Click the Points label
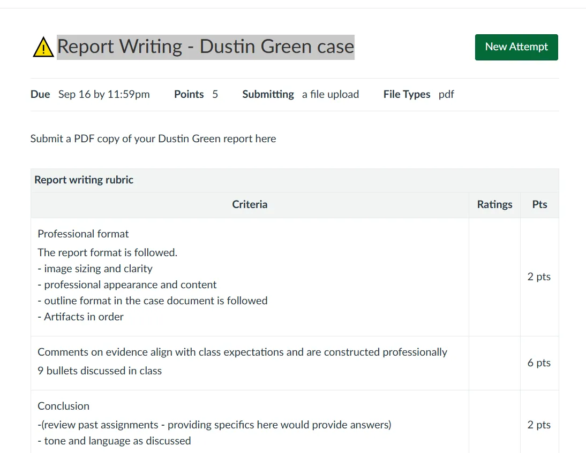This screenshot has width=586, height=453. [189, 95]
